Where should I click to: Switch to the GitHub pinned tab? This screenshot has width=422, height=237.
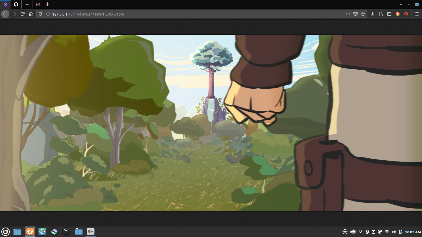coord(16,4)
